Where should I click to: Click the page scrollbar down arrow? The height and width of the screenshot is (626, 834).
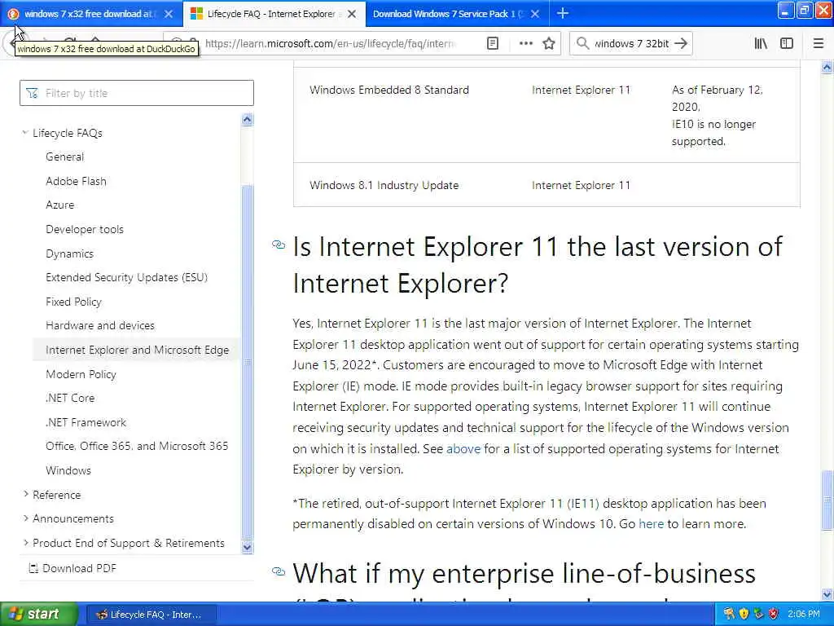point(827,594)
